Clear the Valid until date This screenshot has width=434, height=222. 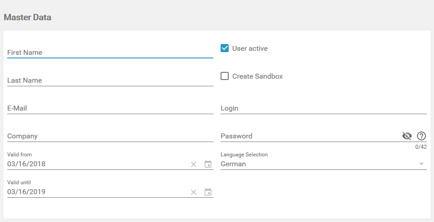[x=194, y=192]
